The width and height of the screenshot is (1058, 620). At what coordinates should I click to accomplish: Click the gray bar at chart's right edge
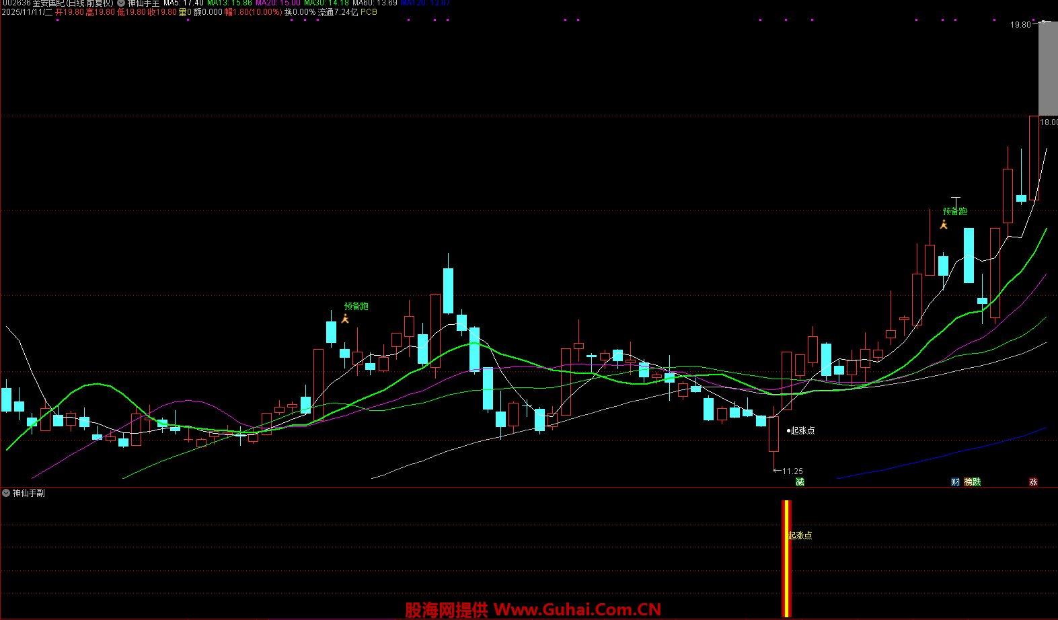[x=1047, y=69]
